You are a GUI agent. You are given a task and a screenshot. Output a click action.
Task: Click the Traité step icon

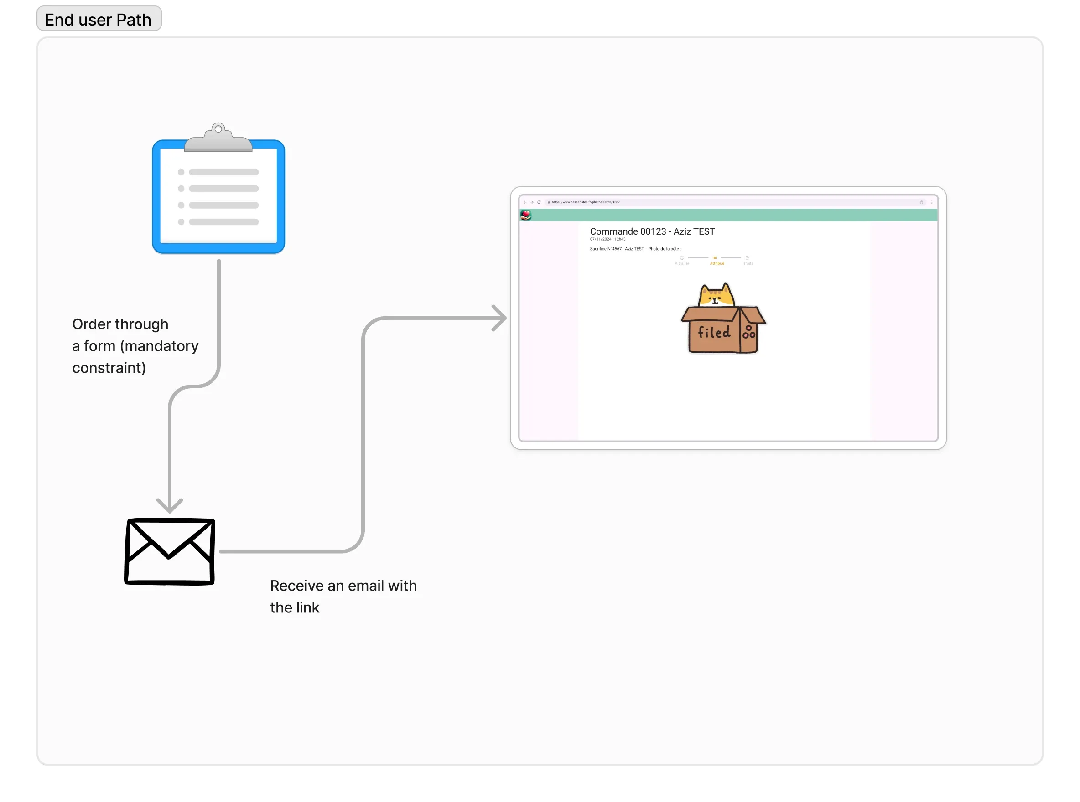[747, 258]
